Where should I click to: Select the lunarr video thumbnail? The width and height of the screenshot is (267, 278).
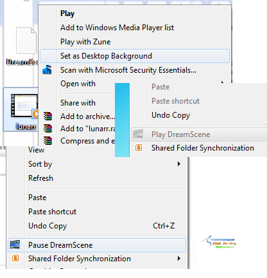(x=24, y=106)
